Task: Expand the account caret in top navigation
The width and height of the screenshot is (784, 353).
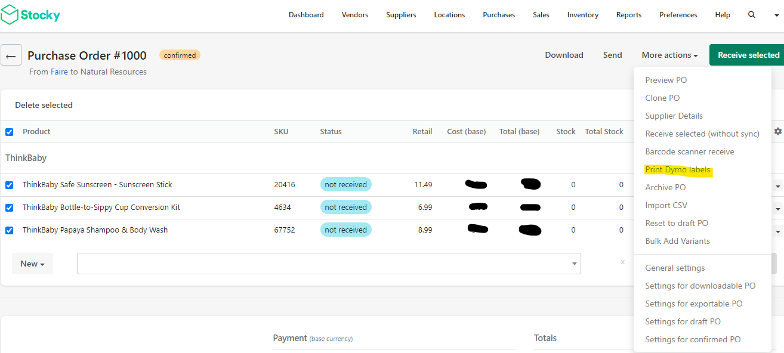Action: (777, 16)
